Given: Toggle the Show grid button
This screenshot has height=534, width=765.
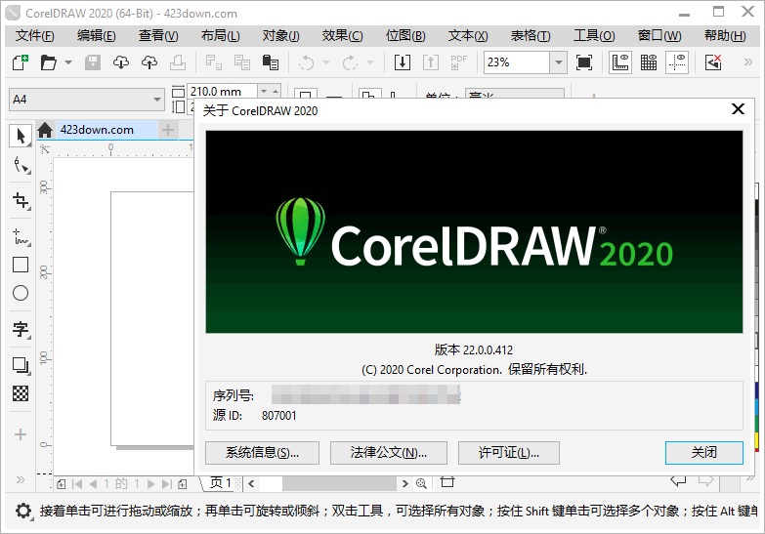Looking at the screenshot, I should point(649,62).
